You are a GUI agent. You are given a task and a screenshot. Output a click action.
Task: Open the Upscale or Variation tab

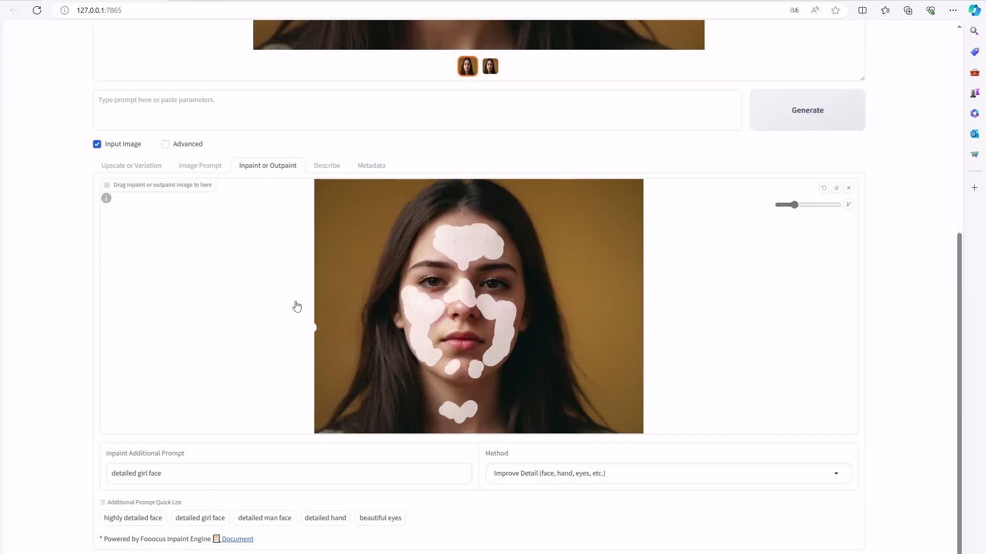point(131,166)
